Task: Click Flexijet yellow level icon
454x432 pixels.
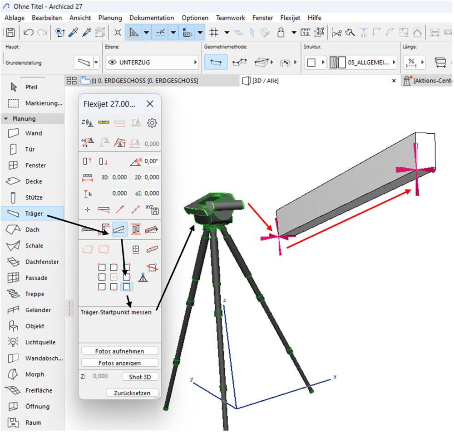Action: (104, 122)
